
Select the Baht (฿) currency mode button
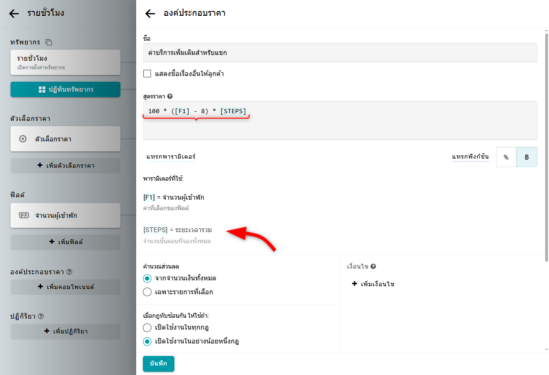527,157
